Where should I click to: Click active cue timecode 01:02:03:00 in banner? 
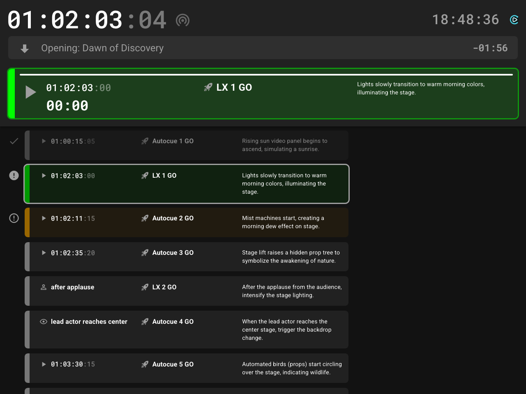pyautogui.click(x=78, y=88)
